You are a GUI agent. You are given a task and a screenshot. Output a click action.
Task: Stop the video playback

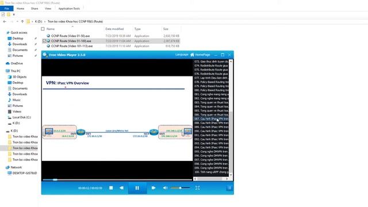tap(111, 188)
